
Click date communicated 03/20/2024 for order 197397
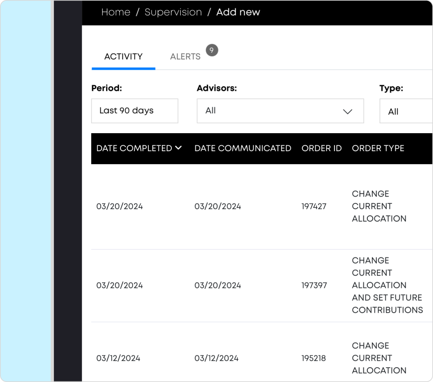(218, 285)
